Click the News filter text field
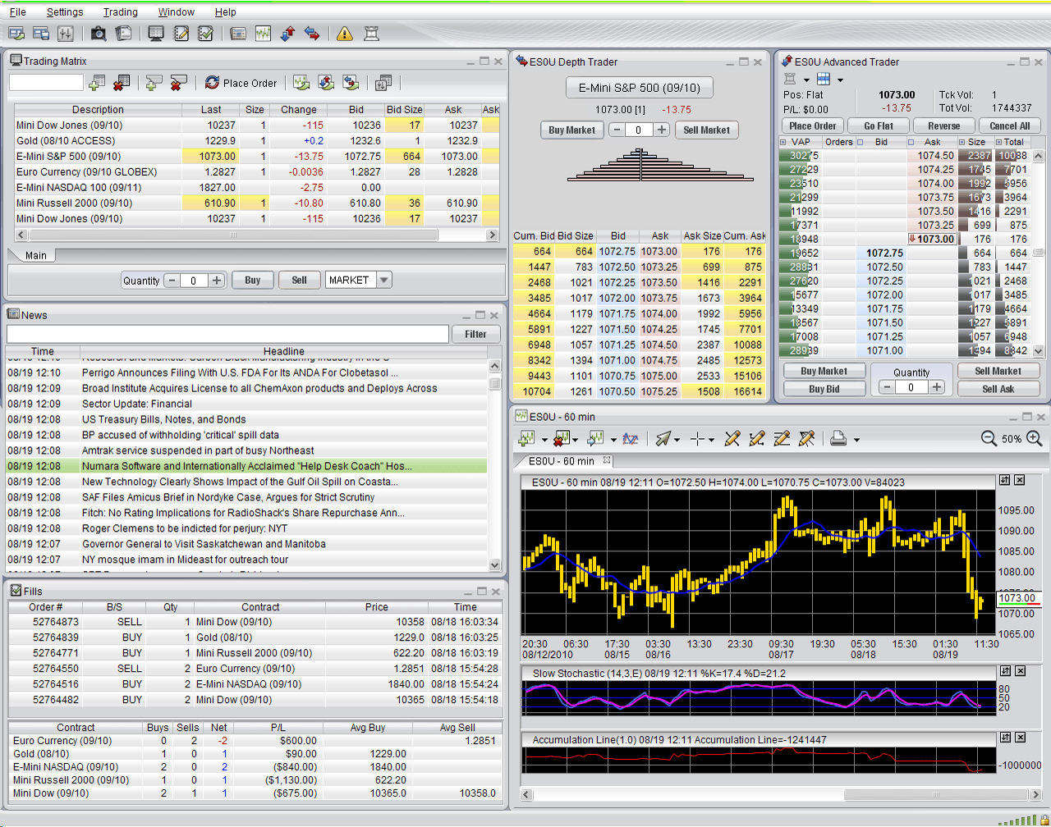The width and height of the screenshot is (1051, 827). pyautogui.click(x=228, y=334)
